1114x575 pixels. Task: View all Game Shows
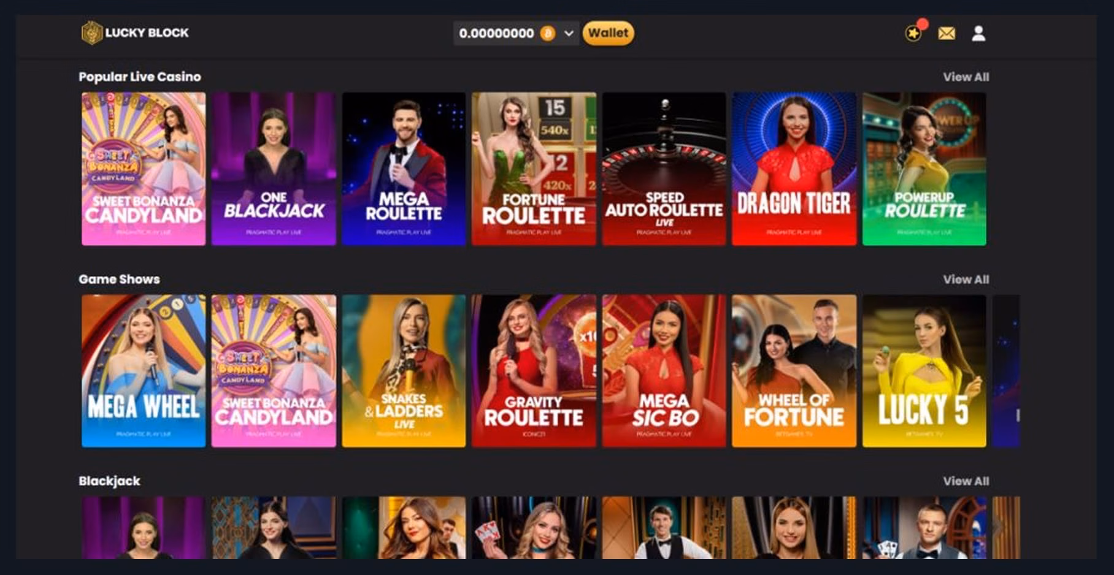coord(966,280)
